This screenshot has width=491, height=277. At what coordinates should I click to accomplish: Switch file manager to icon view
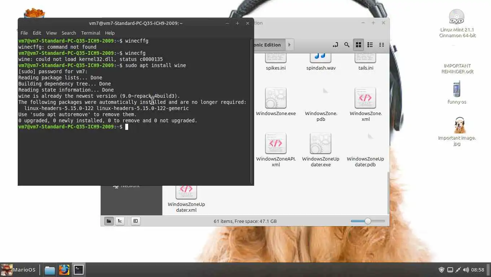pos(359,45)
